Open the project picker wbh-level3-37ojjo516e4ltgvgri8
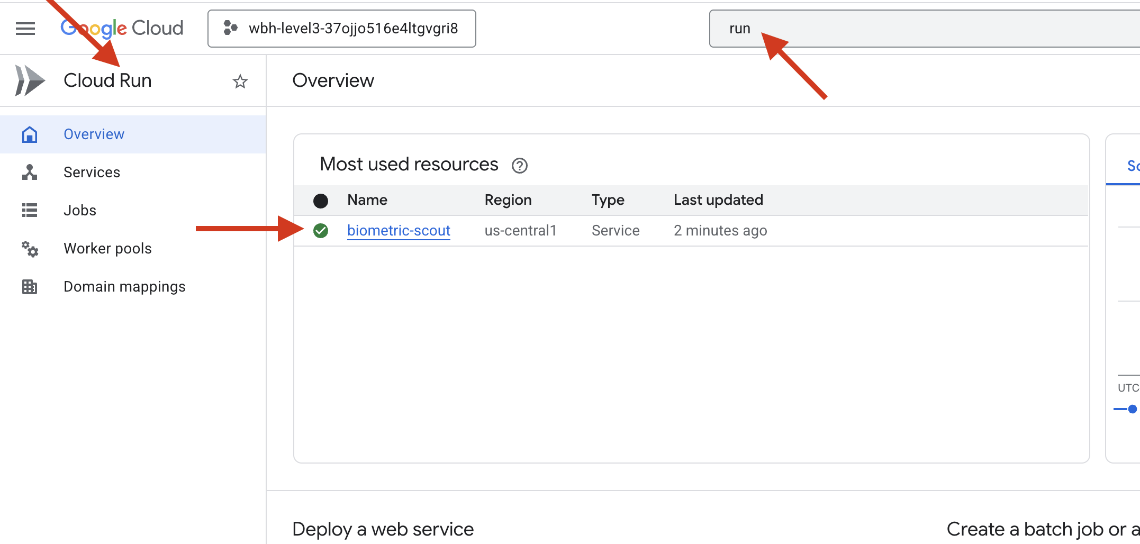 coord(342,29)
